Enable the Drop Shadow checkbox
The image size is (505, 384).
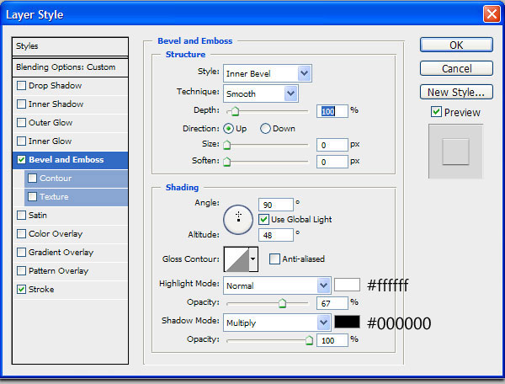pos(21,86)
